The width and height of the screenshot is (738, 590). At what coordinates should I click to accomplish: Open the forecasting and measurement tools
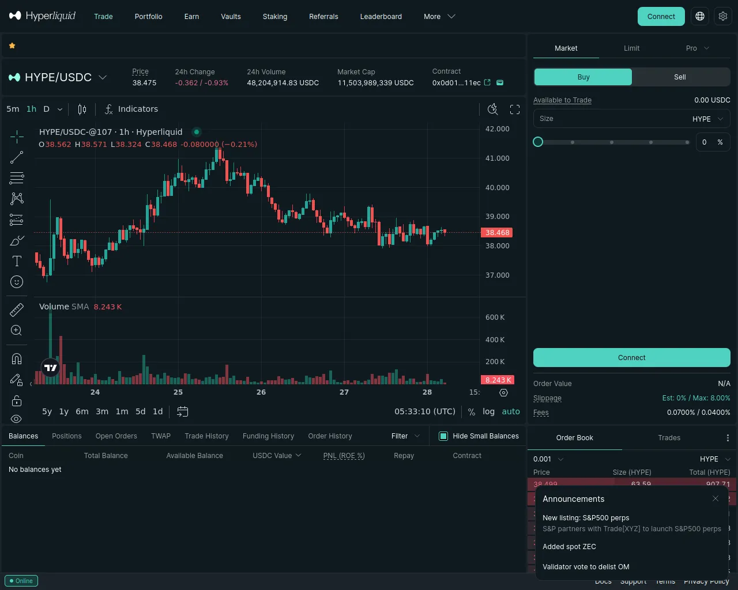click(x=17, y=220)
